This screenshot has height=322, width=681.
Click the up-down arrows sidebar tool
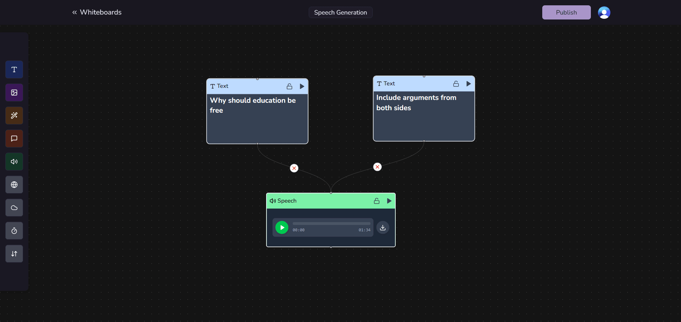14,254
